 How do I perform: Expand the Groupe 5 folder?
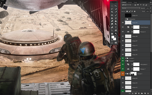click(x=125, y=58)
